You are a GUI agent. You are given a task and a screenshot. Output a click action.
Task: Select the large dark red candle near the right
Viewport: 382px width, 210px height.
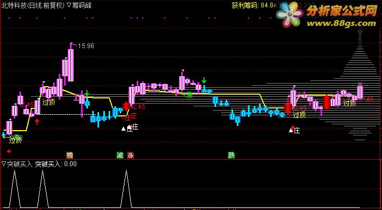pos(326,102)
